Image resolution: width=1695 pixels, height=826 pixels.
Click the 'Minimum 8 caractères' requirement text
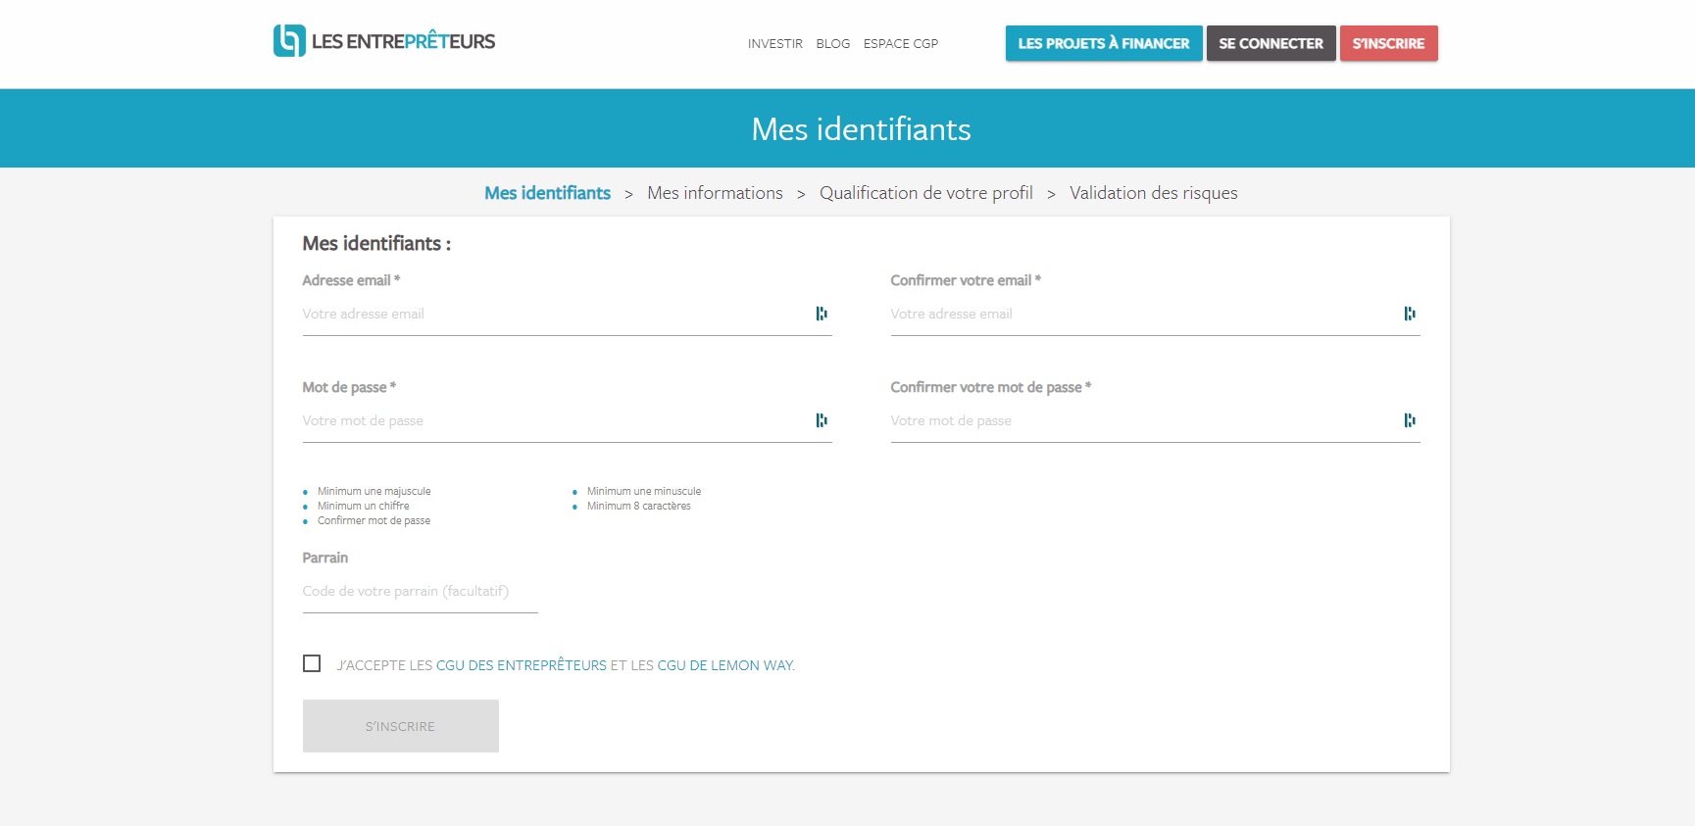[x=638, y=507]
